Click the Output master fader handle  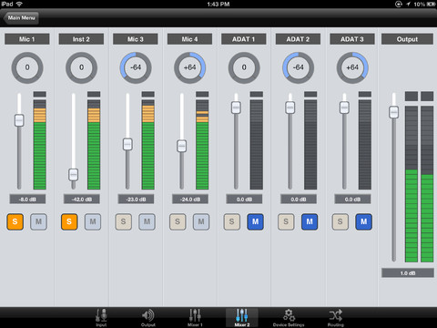click(393, 112)
